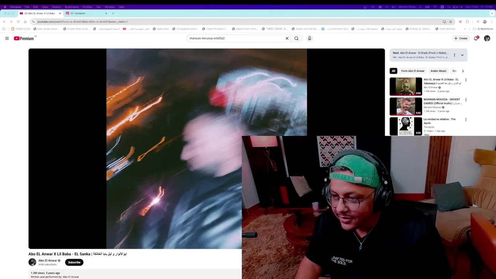Image resolution: width=496 pixels, height=279 pixels.
Task: Open the Chrome three-dot menu
Action: (492, 22)
